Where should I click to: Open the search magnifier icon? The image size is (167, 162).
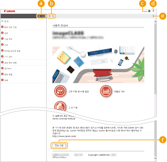point(53,16)
